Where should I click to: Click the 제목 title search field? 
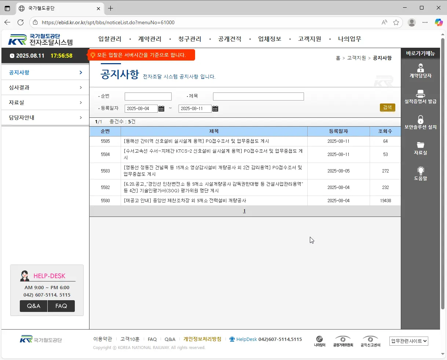[258, 96]
